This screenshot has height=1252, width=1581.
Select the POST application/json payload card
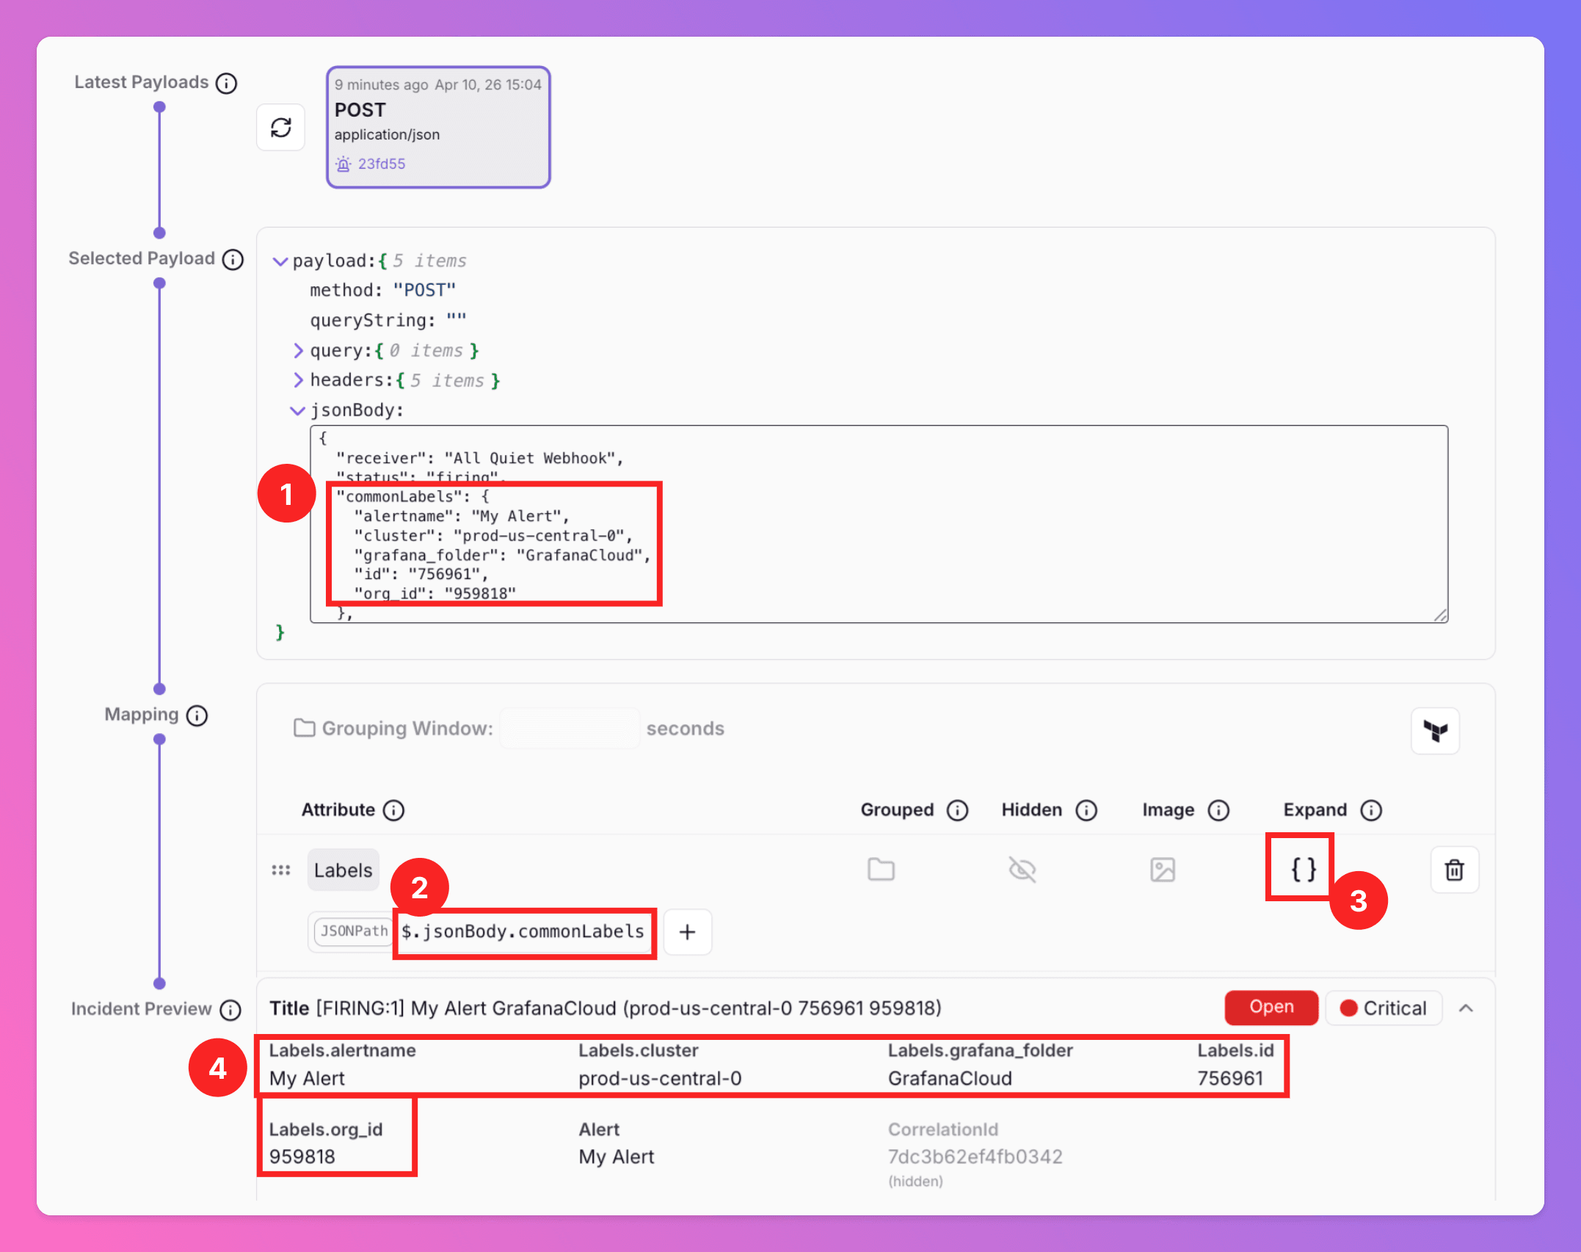[x=438, y=127]
